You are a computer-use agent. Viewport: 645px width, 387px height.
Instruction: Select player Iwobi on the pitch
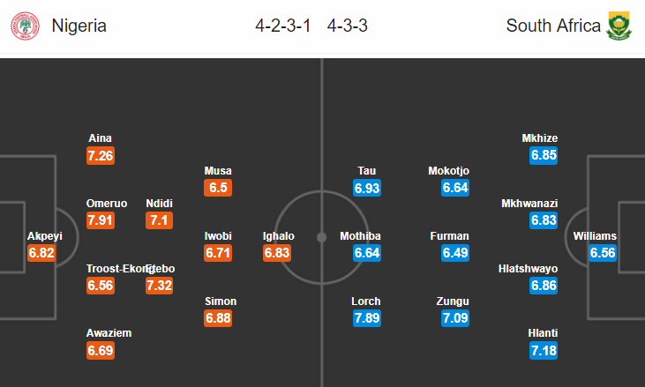click(x=218, y=236)
